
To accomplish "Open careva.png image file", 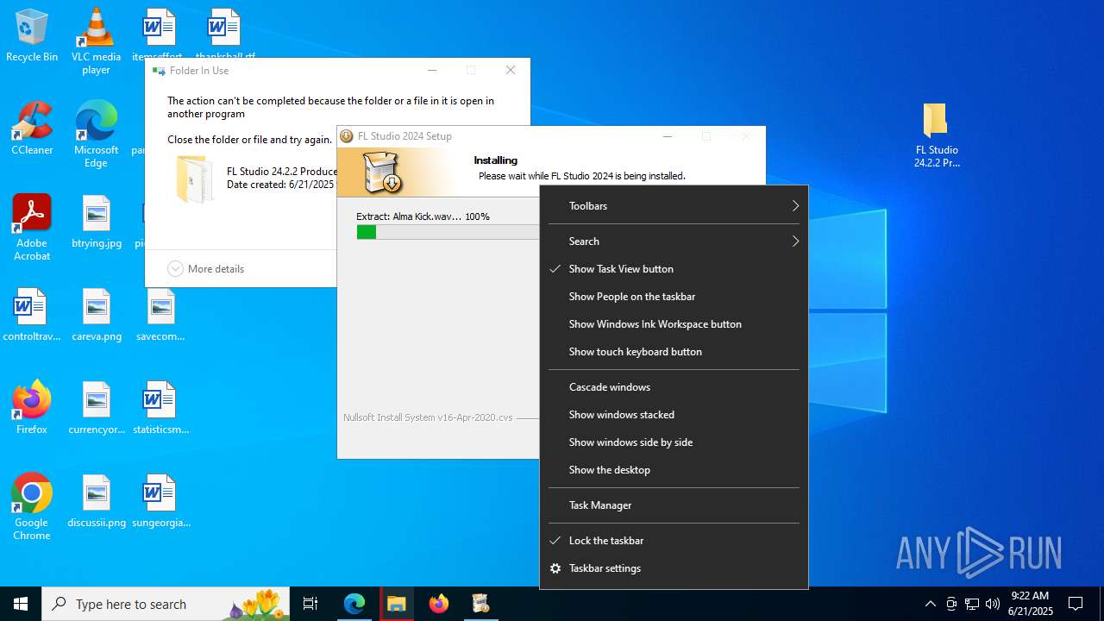I will (96, 315).
